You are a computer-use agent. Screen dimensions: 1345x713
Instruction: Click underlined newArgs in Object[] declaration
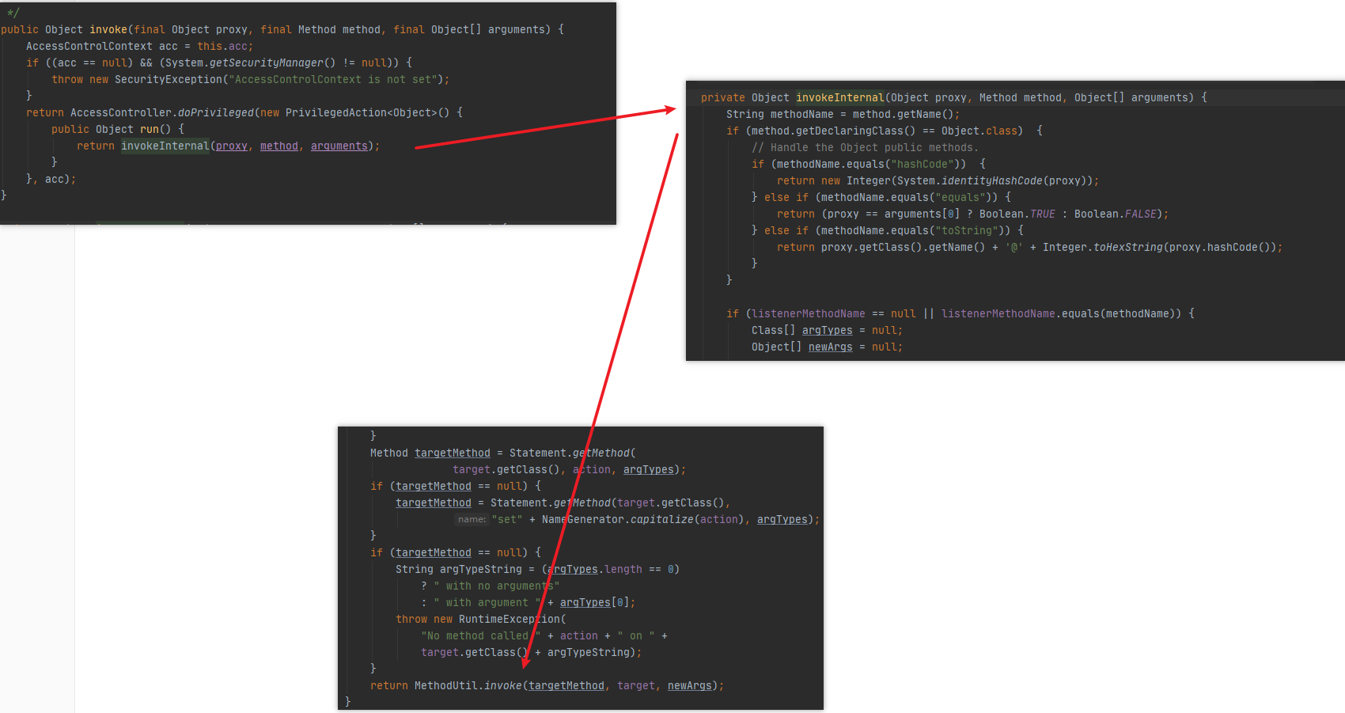tap(830, 347)
